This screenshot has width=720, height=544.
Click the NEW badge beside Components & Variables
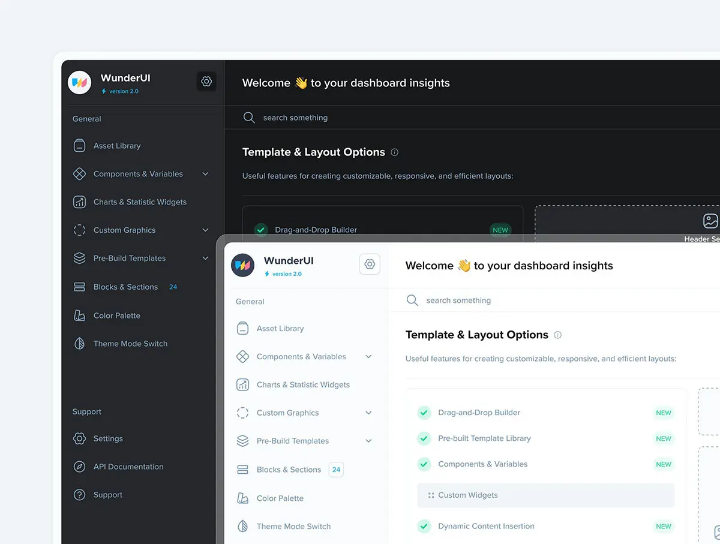(664, 464)
